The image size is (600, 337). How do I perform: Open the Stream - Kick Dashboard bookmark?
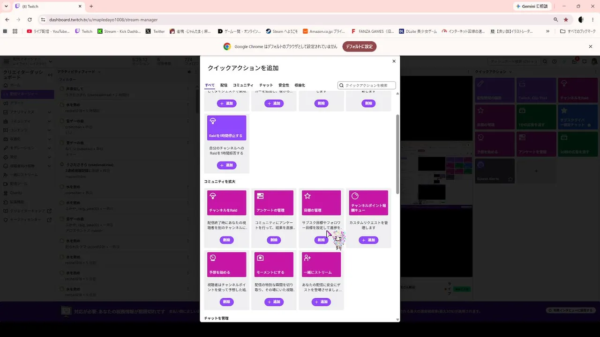(119, 31)
